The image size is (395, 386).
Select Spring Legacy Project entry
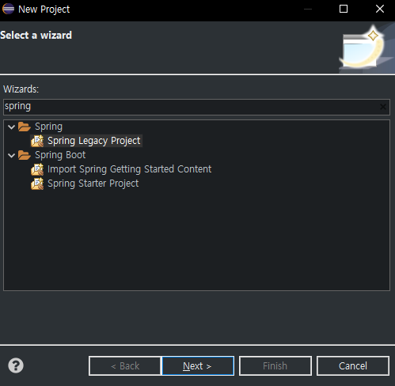[x=93, y=141]
